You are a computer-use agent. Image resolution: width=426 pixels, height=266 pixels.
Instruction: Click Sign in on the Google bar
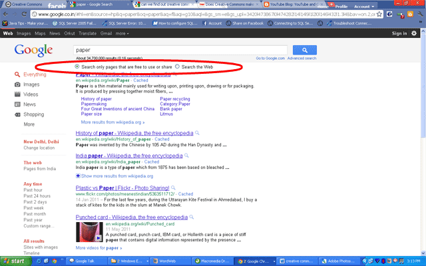[399, 33]
